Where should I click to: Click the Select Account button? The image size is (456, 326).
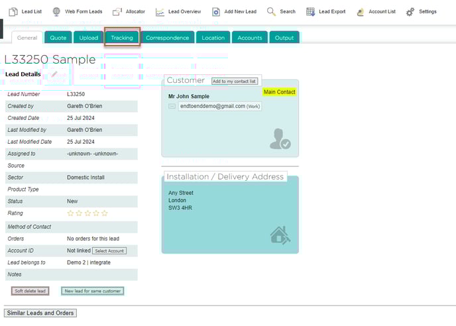[x=109, y=251]
